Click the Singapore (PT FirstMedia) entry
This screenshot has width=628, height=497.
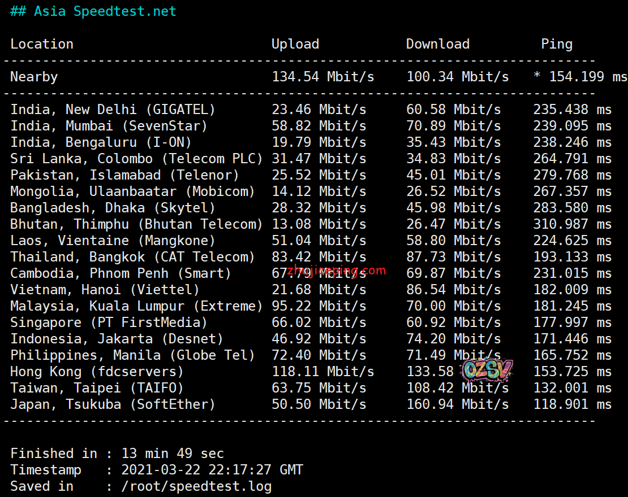coord(109,322)
